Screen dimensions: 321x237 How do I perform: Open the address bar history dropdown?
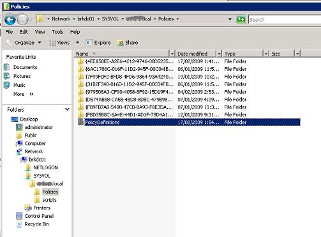pos(230,19)
